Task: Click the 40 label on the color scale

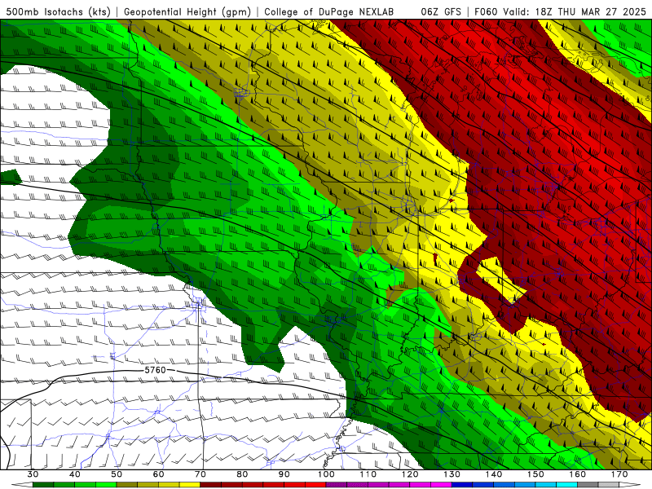Action: [75, 474]
